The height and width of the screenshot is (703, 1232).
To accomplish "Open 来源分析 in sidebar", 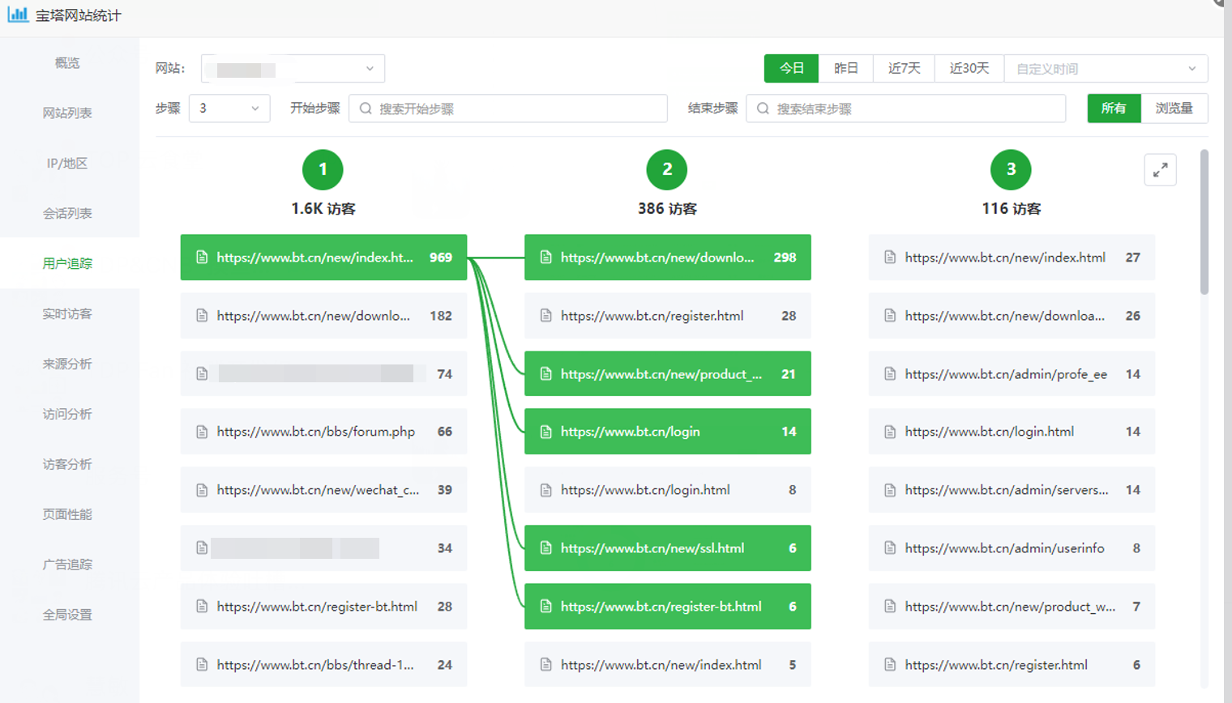I will point(67,364).
